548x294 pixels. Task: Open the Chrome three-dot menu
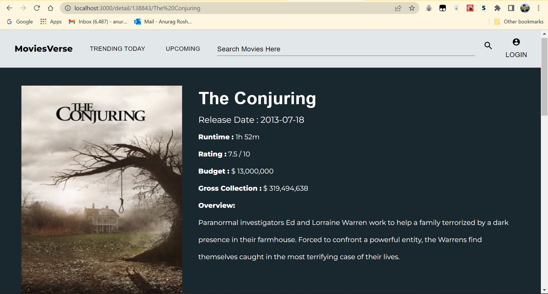click(539, 8)
